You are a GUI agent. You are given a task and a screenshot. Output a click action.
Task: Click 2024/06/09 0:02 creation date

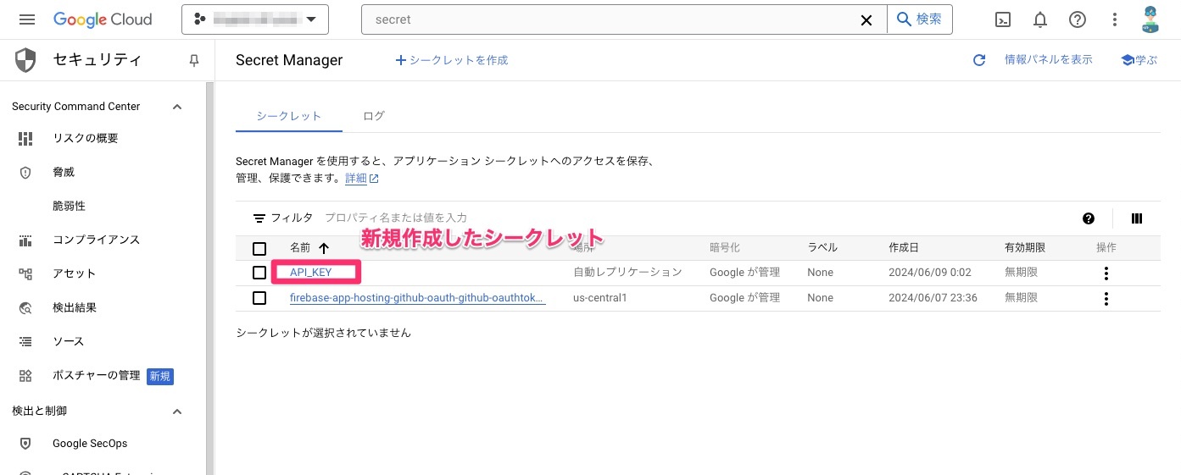(930, 273)
